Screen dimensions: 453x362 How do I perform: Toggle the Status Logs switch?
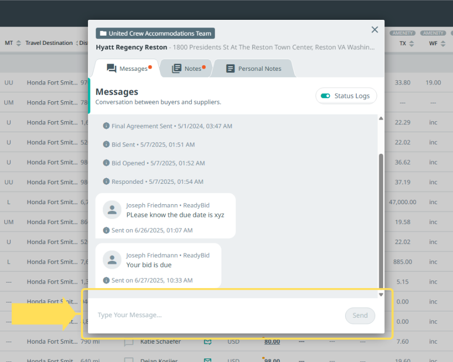(x=325, y=96)
